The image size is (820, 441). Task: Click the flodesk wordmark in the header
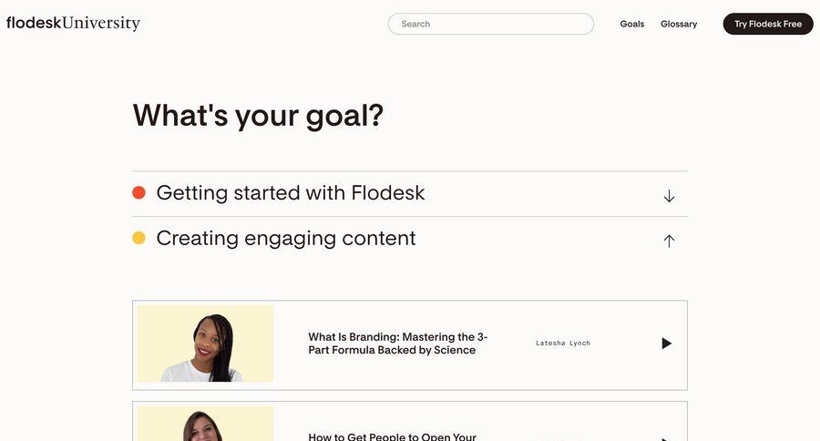click(34, 24)
